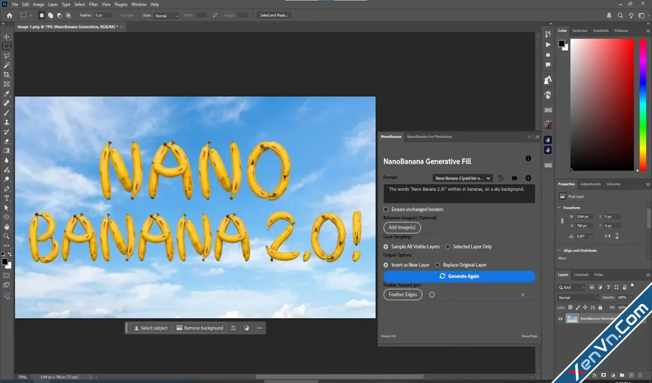Image resolution: width=652 pixels, height=383 pixels.
Task: Open the rotation angle dropdown
Action: [591, 236]
